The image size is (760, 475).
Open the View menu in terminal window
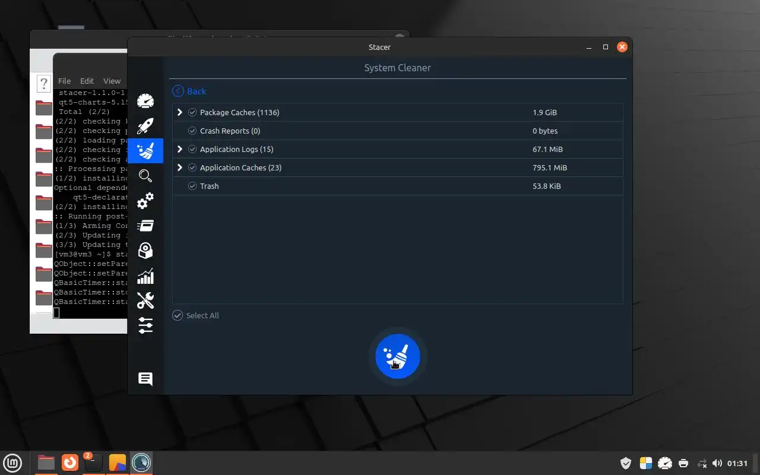point(112,81)
